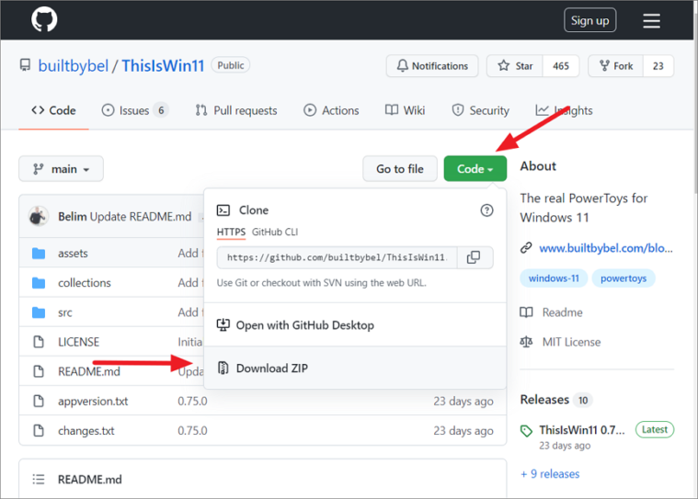
Task: Click the Sign up button
Action: (x=589, y=20)
